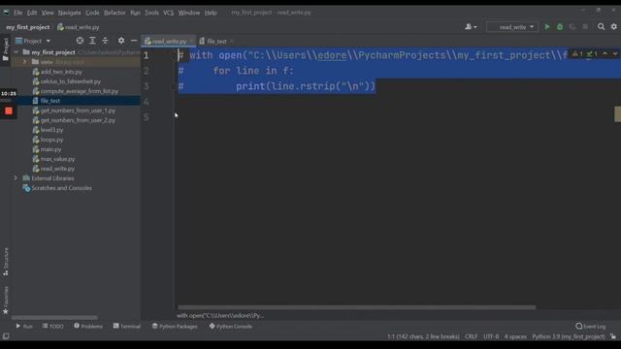Select level3.py file

coord(51,130)
